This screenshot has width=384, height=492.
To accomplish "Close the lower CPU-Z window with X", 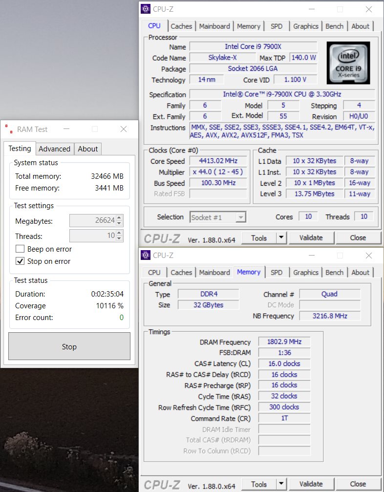I will click(x=369, y=255).
